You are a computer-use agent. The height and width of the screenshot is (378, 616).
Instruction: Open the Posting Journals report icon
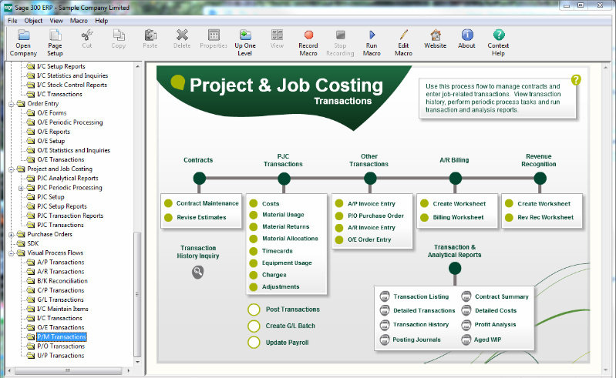tap(385, 340)
